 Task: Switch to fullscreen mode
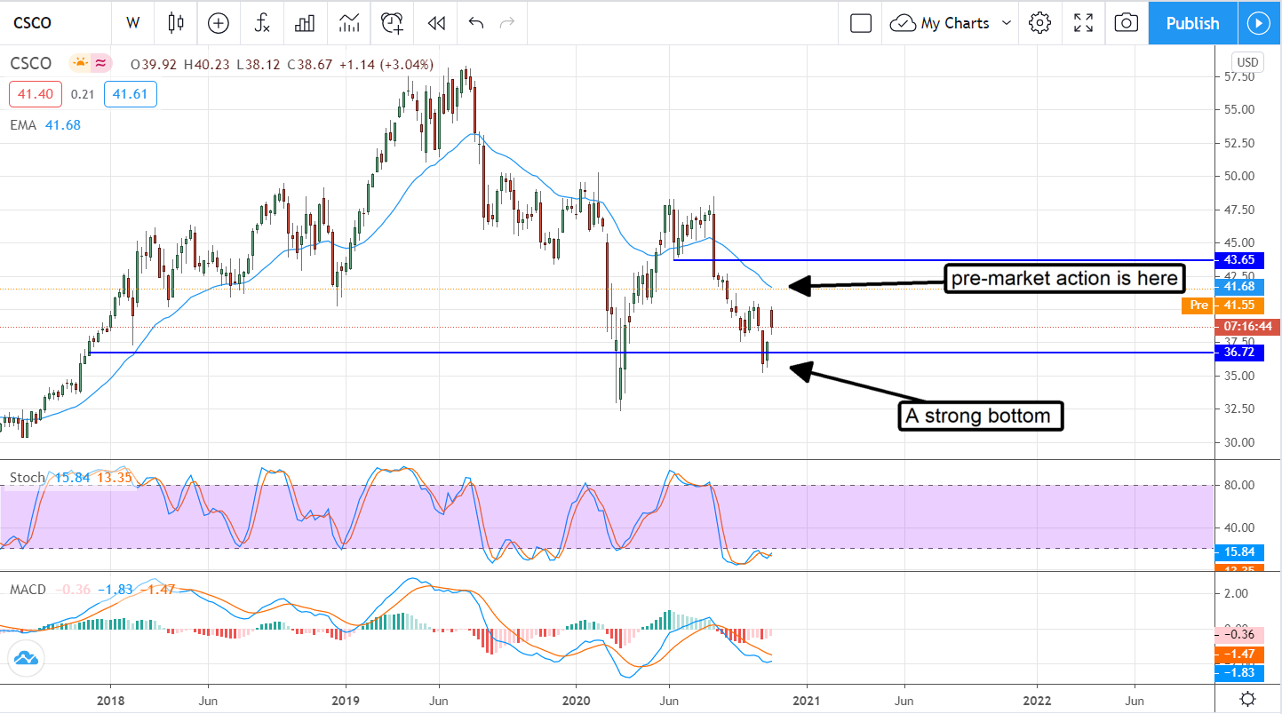(1083, 23)
